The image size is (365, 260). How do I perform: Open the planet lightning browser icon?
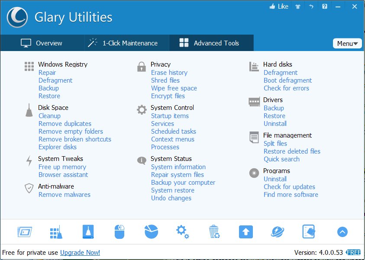tap(277, 232)
